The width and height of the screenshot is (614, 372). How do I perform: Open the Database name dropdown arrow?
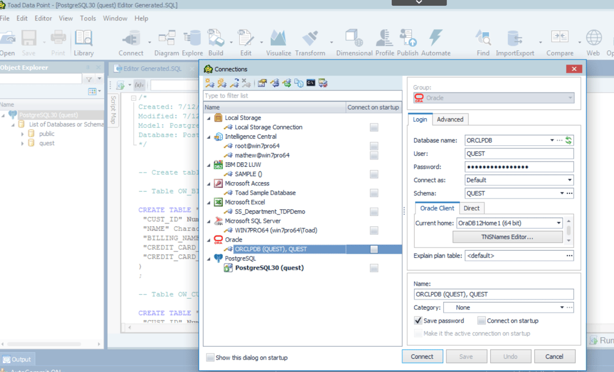click(x=552, y=140)
